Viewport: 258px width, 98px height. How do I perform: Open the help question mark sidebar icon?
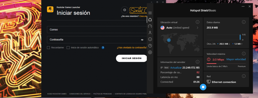click(x=150, y=46)
